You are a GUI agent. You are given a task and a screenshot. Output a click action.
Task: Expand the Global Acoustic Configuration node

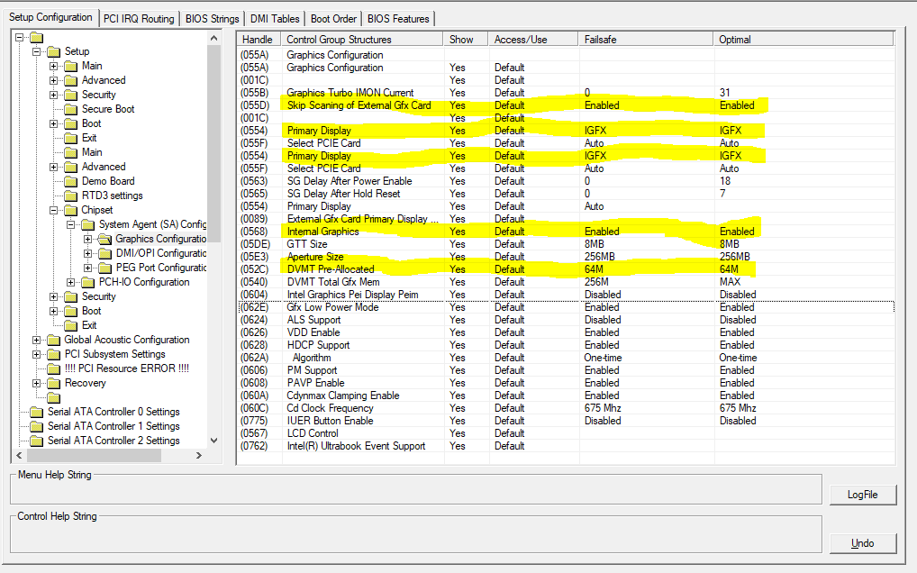[37, 340]
